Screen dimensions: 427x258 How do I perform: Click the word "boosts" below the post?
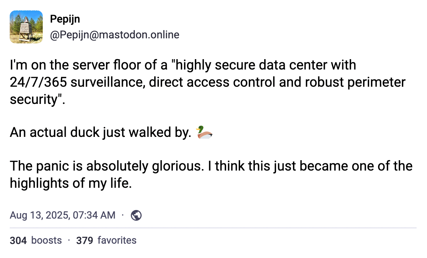[47, 240]
